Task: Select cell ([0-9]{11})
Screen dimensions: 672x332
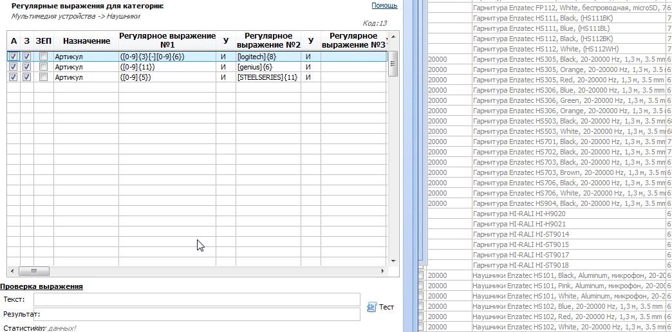Action: tap(167, 67)
